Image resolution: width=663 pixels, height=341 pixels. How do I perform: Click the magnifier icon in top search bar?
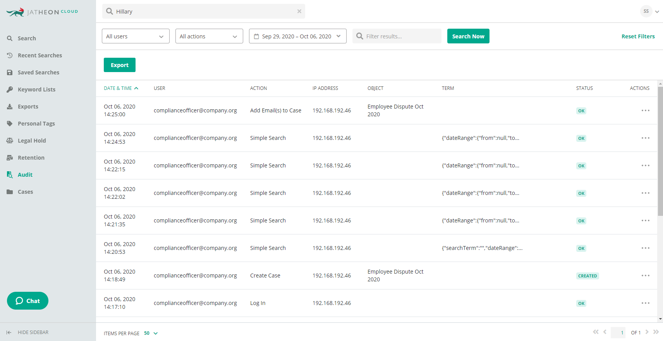coord(110,11)
